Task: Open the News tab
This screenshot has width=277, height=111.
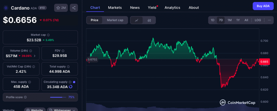Action: click(135, 8)
